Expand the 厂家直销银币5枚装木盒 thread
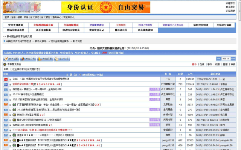The height and width of the screenshot is (150, 241). [10, 105]
